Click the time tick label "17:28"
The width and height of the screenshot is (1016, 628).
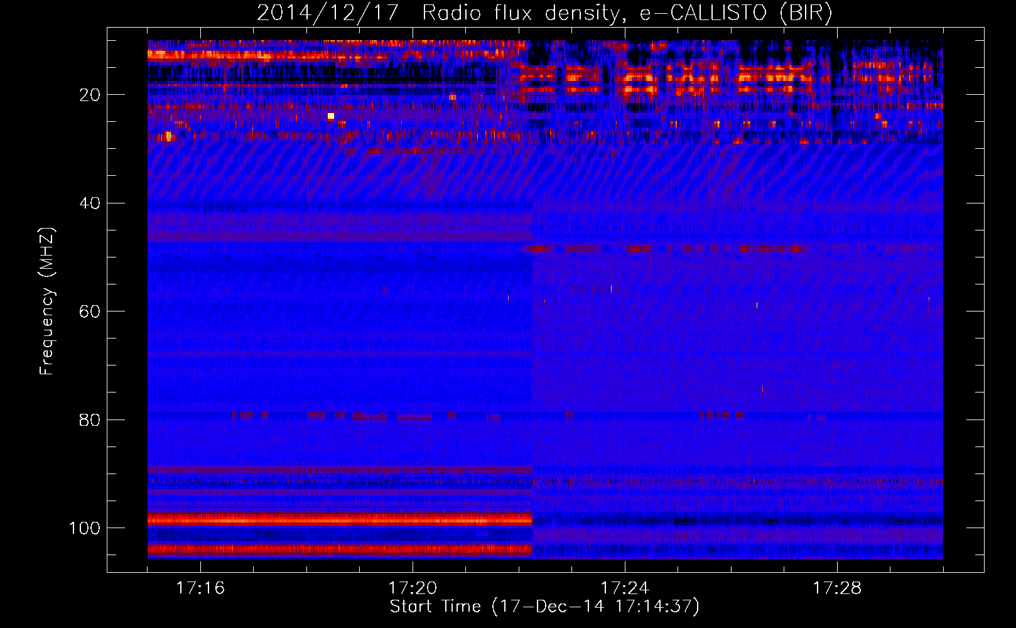tap(837, 588)
